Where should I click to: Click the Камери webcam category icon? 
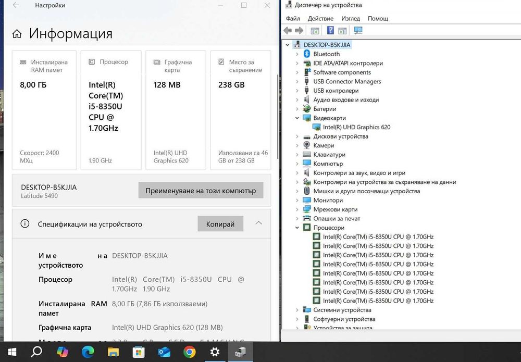point(307,145)
